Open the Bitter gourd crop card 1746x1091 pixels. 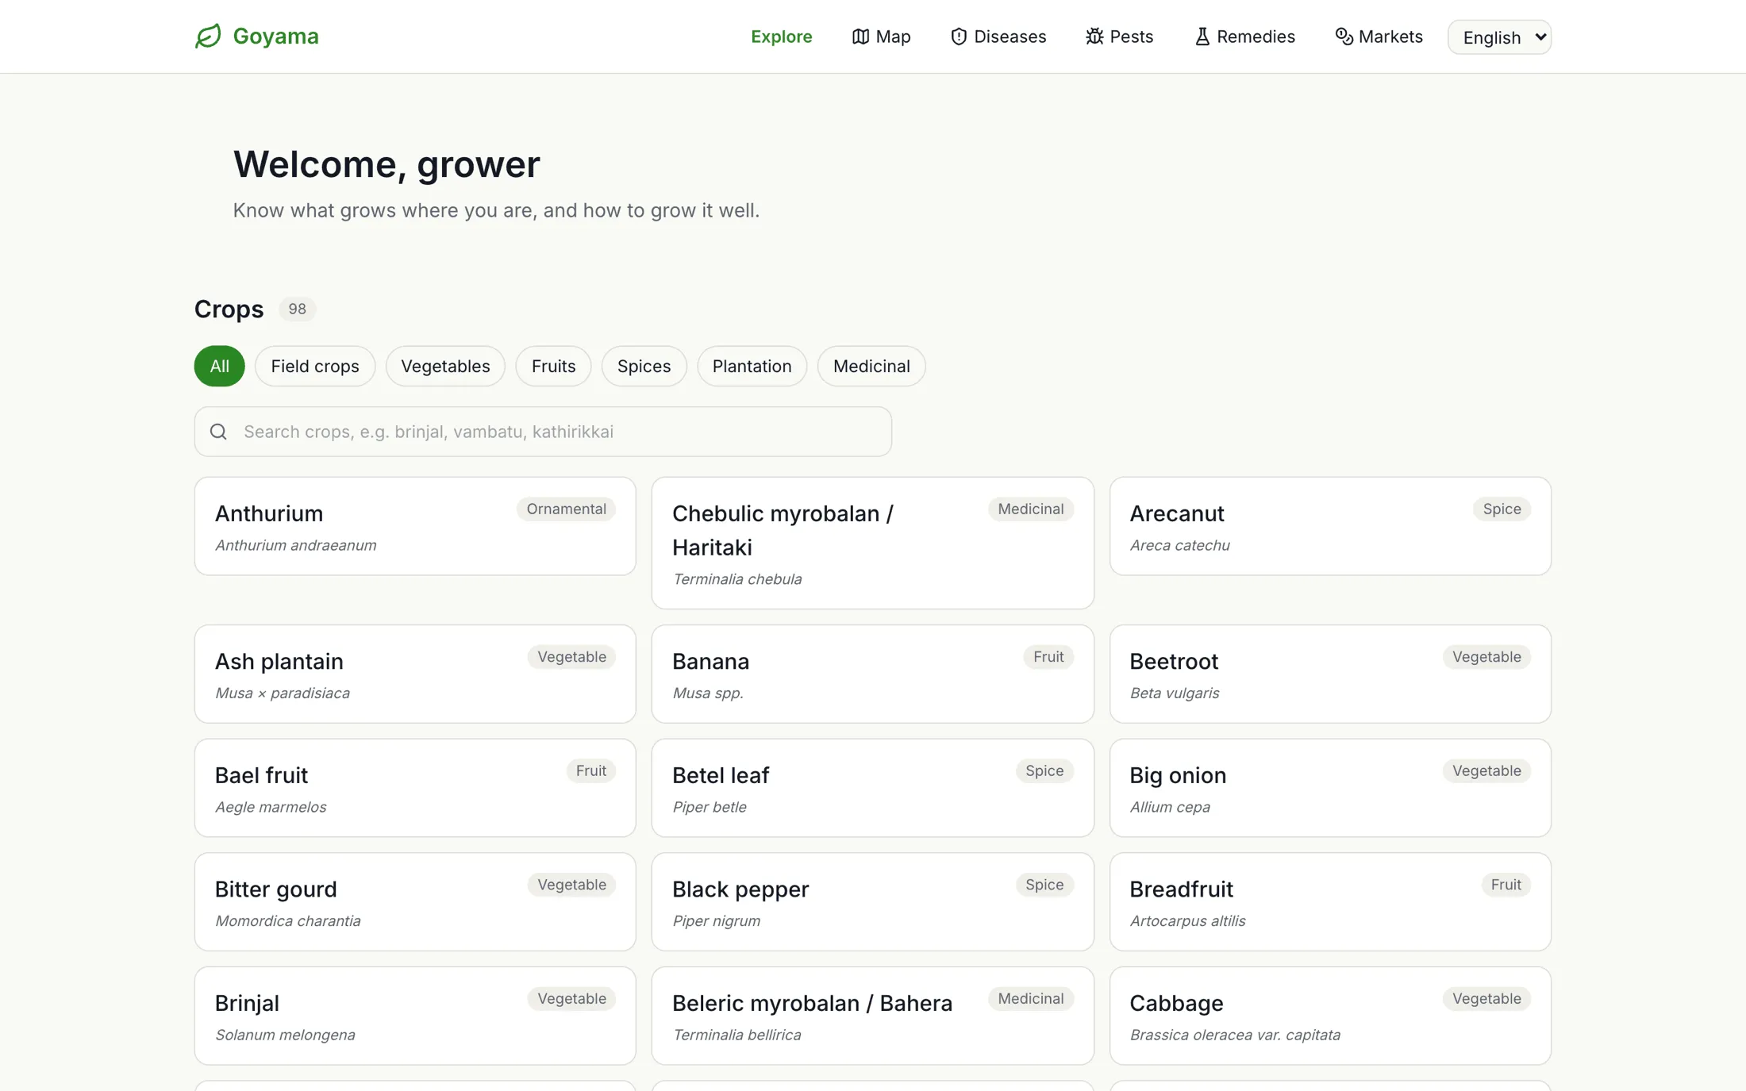415,901
